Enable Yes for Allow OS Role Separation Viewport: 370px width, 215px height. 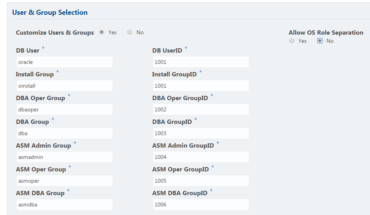point(292,41)
